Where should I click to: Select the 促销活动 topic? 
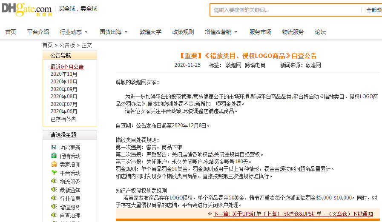(70, 156)
